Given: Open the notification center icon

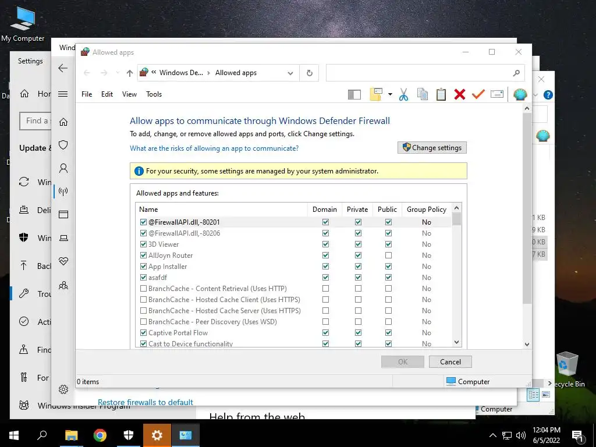Looking at the screenshot, I should point(578,435).
